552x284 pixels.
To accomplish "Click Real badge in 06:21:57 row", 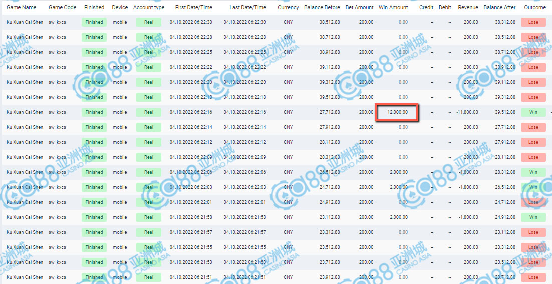I will pos(149,232).
